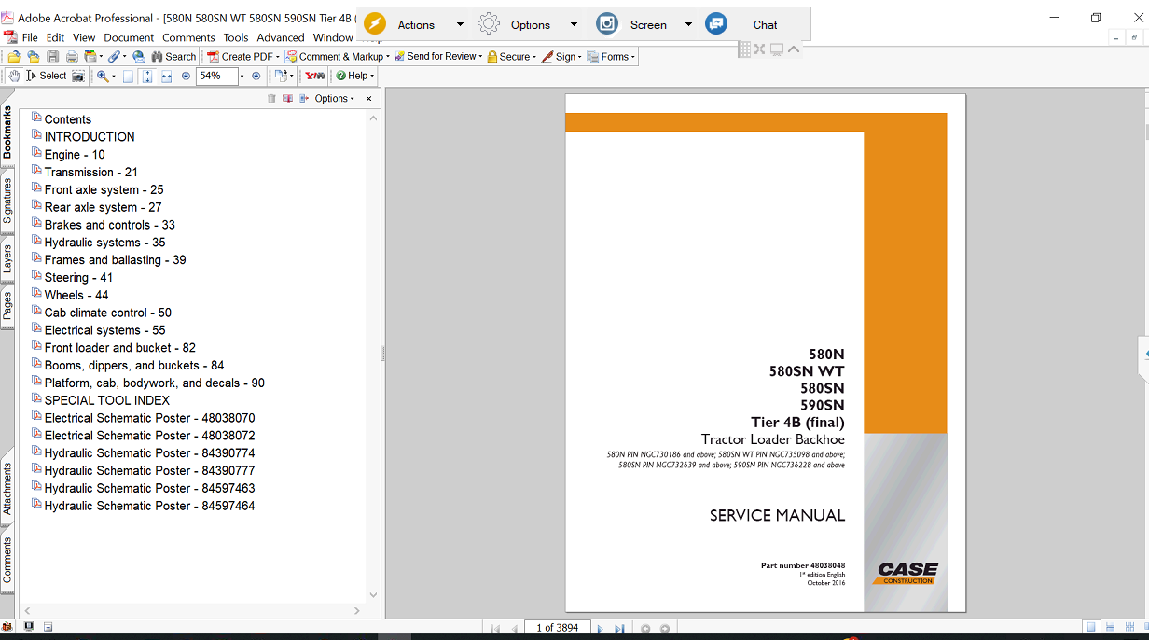Delete bookmark using trash icon

(x=271, y=99)
